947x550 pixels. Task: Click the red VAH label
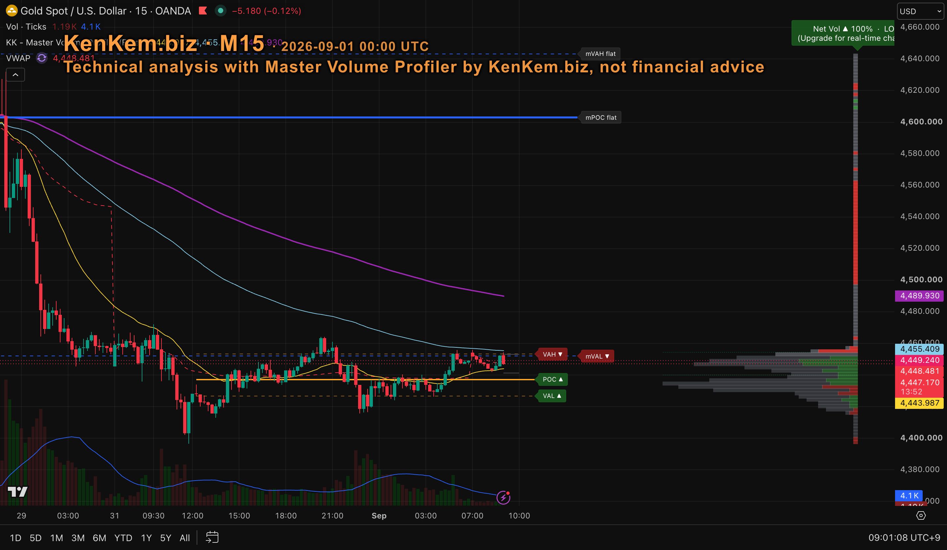552,355
